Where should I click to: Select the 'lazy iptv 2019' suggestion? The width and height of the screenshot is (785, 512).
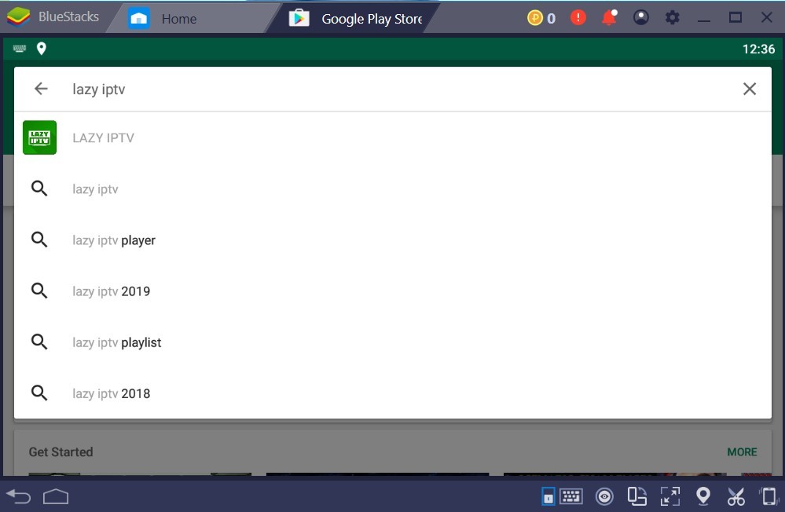coord(393,291)
